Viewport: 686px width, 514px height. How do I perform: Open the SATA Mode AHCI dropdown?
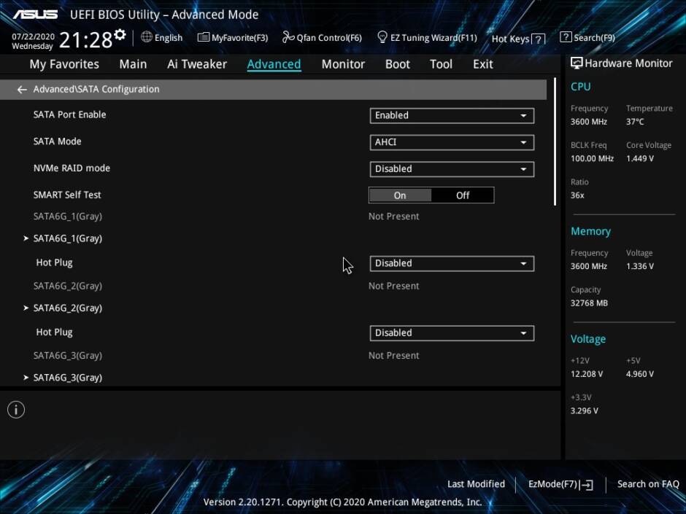tap(452, 142)
